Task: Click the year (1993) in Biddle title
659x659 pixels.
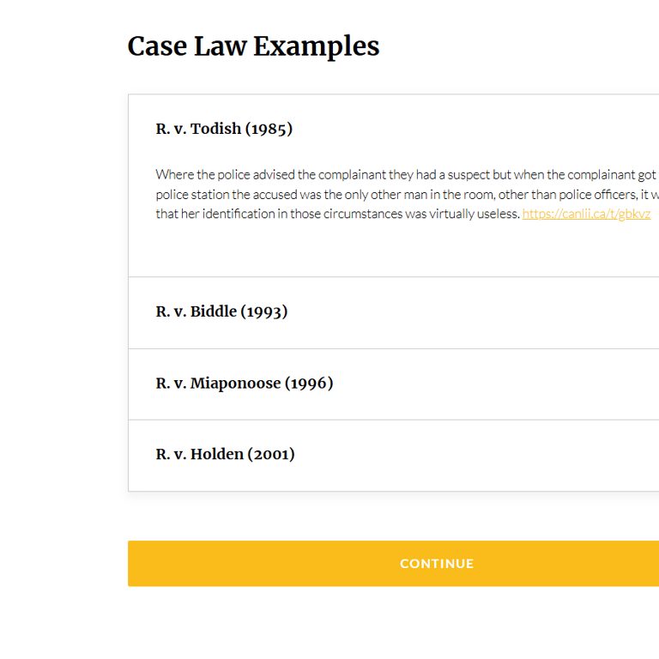Action: 263,312
